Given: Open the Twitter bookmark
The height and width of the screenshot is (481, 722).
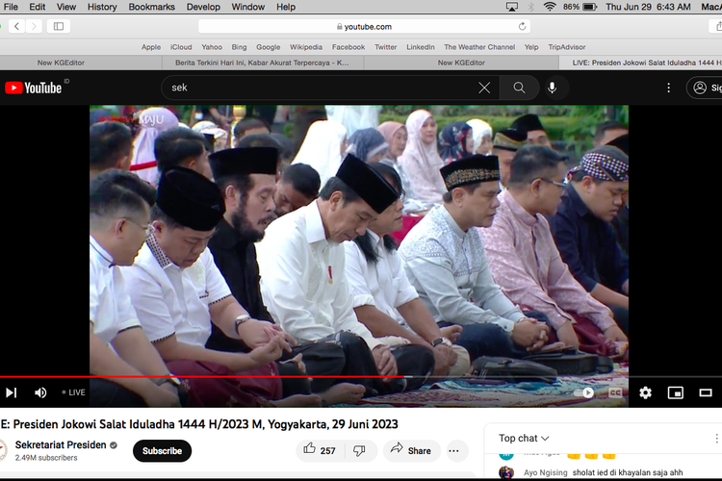Looking at the screenshot, I should pyautogui.click(x=385, y=47).
